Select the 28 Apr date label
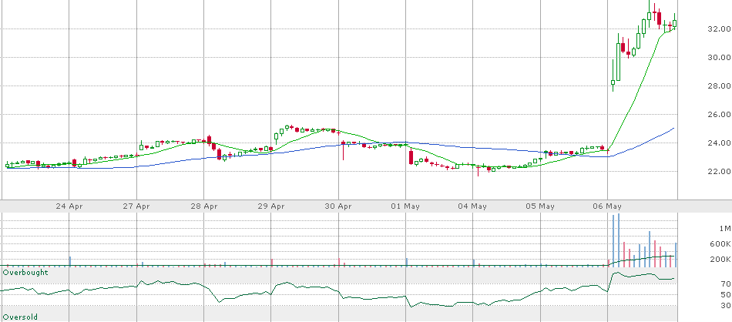The image size is (732, 322). coord(204,206)
